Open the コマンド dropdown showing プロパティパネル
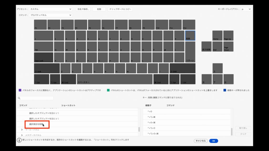The image size is (269, 151). pos(51,15)
